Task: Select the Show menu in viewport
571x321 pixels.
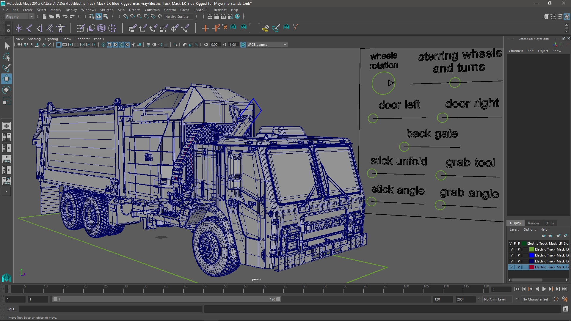Action: (66, 38)
